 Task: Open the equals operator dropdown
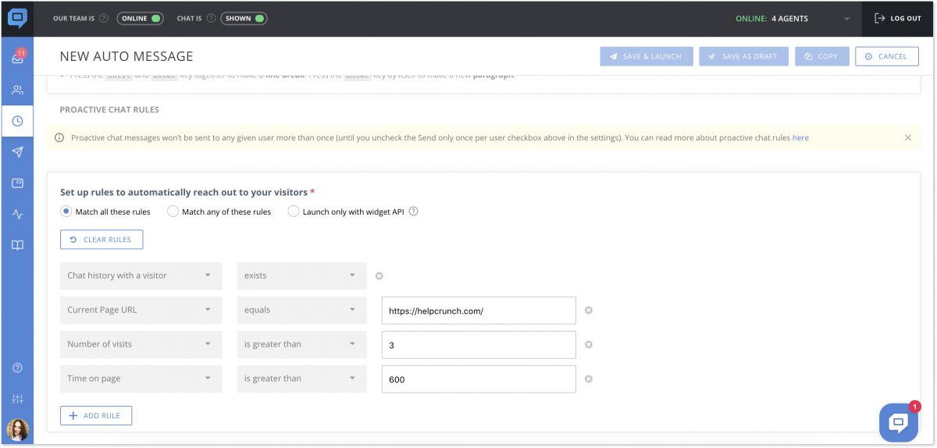(301, 310)
